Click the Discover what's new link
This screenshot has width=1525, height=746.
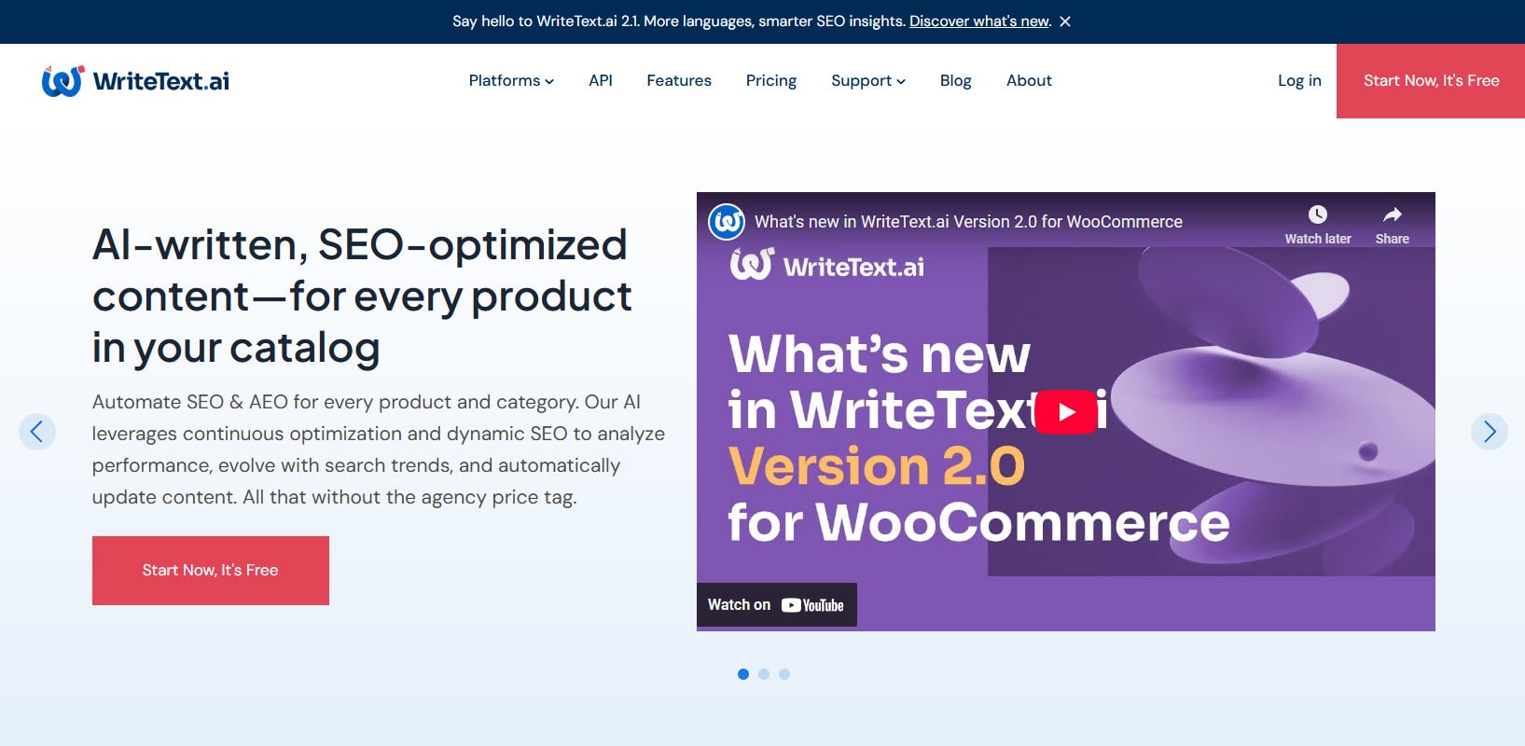click(979, 21)
